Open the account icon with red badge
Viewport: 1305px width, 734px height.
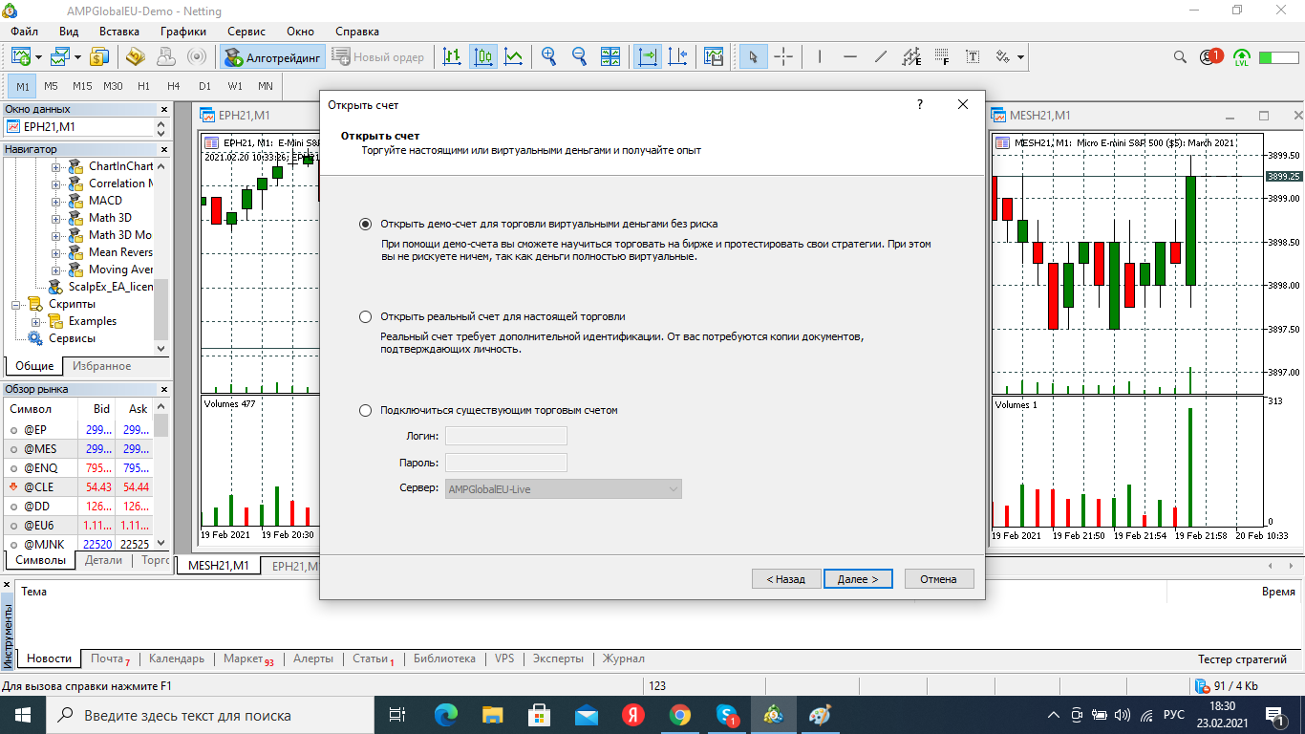(x=1212, y=56)
